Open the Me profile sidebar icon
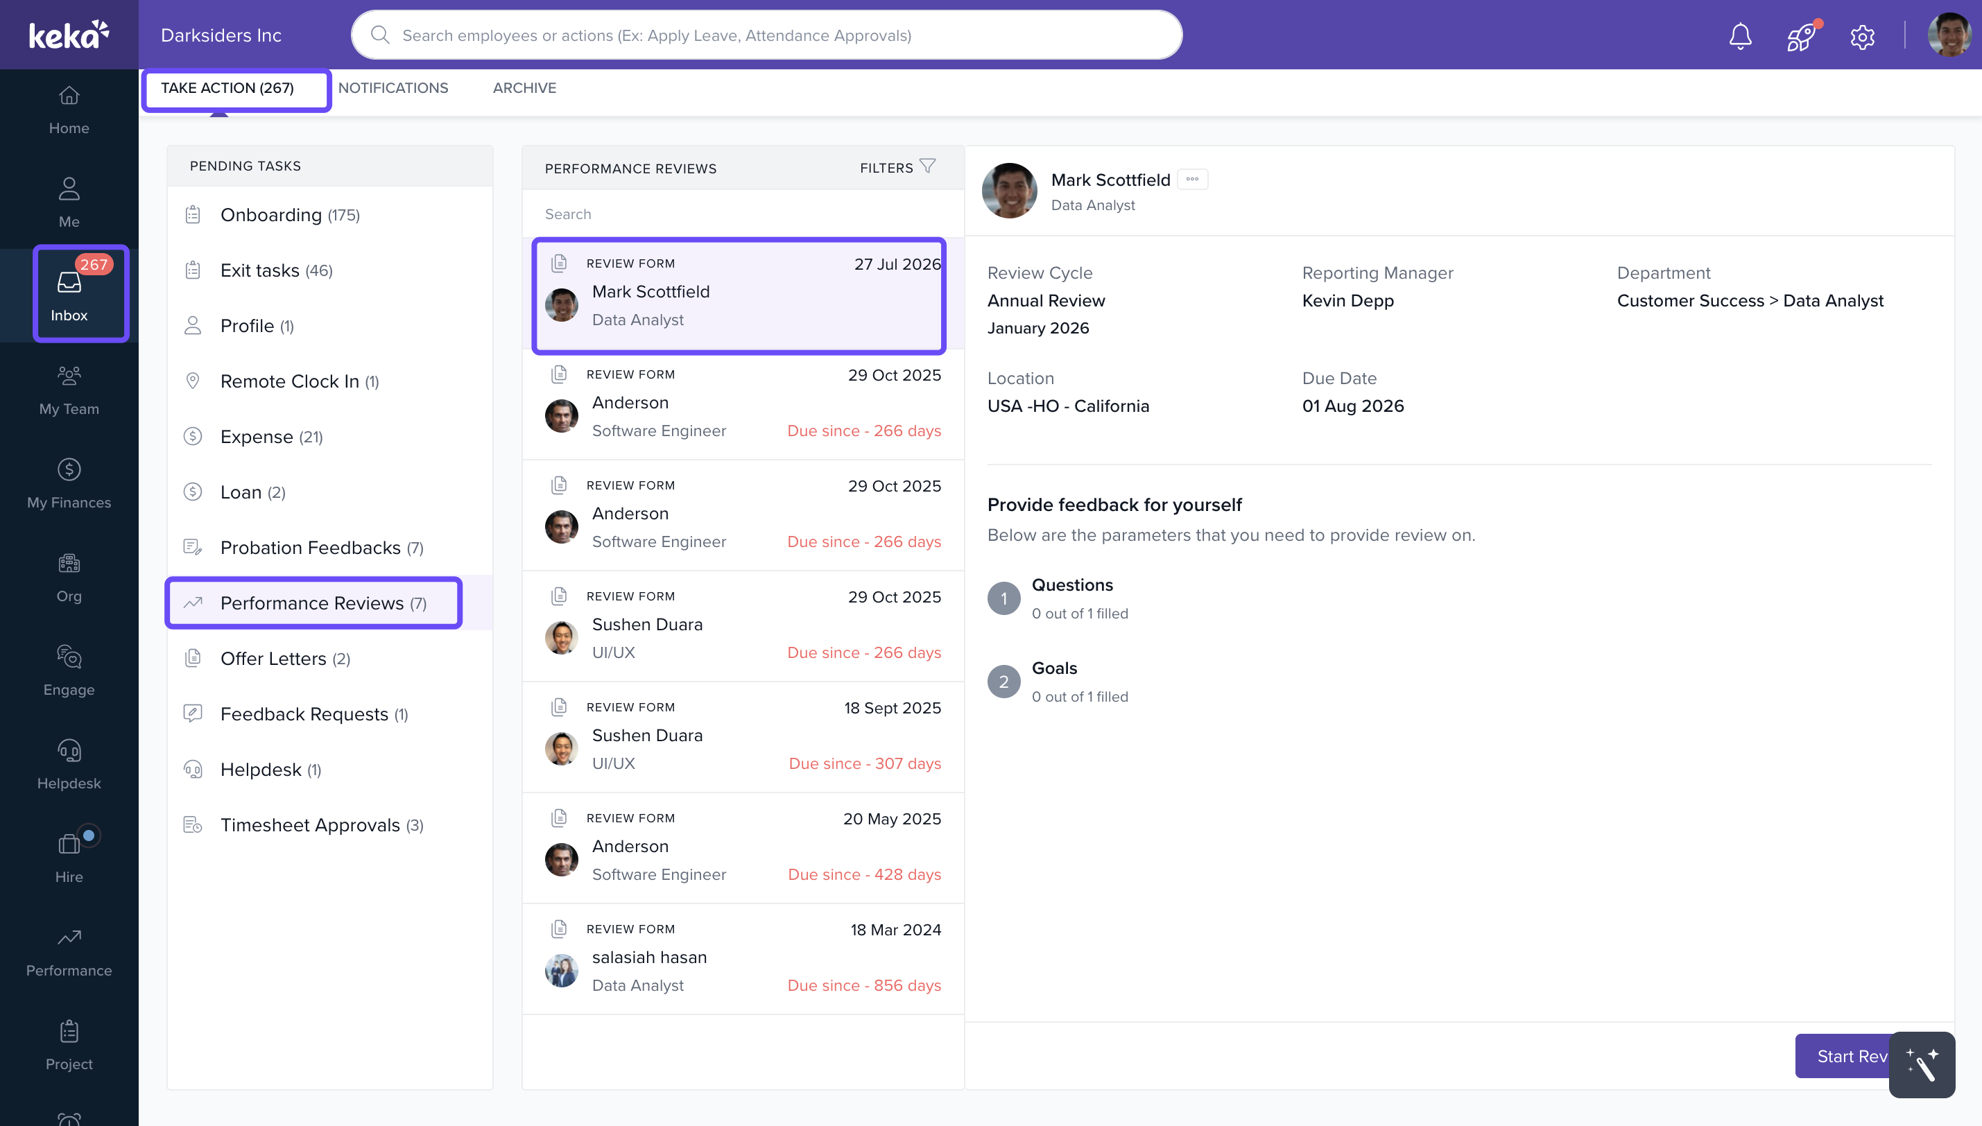This screenshot has width=1982, height=1126. click(x=69, y=189)
